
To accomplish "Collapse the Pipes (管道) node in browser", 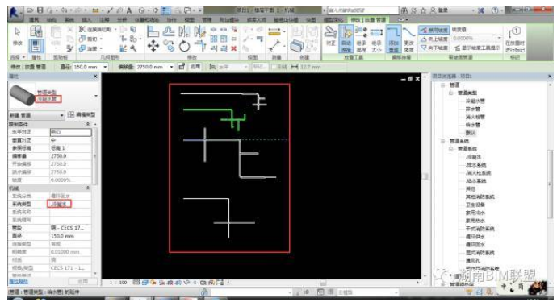I will (x=443, y=85).
